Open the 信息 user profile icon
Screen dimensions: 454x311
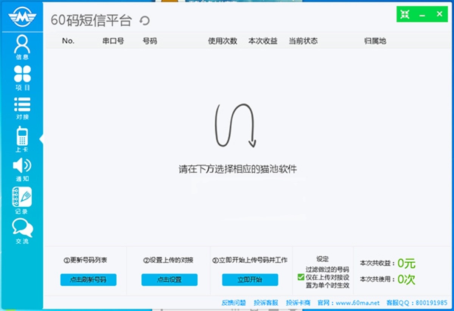[x=22, y=45]
